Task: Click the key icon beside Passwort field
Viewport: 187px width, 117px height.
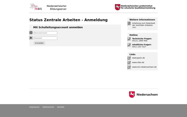Action: click(31, 38)
